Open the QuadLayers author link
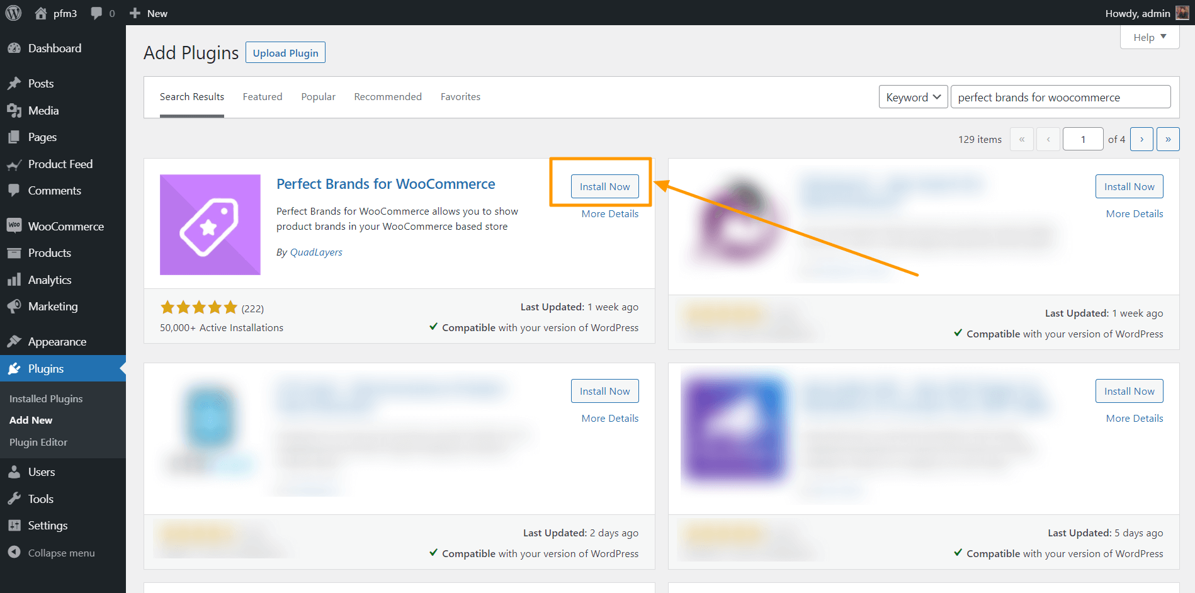 coord(316,252)
